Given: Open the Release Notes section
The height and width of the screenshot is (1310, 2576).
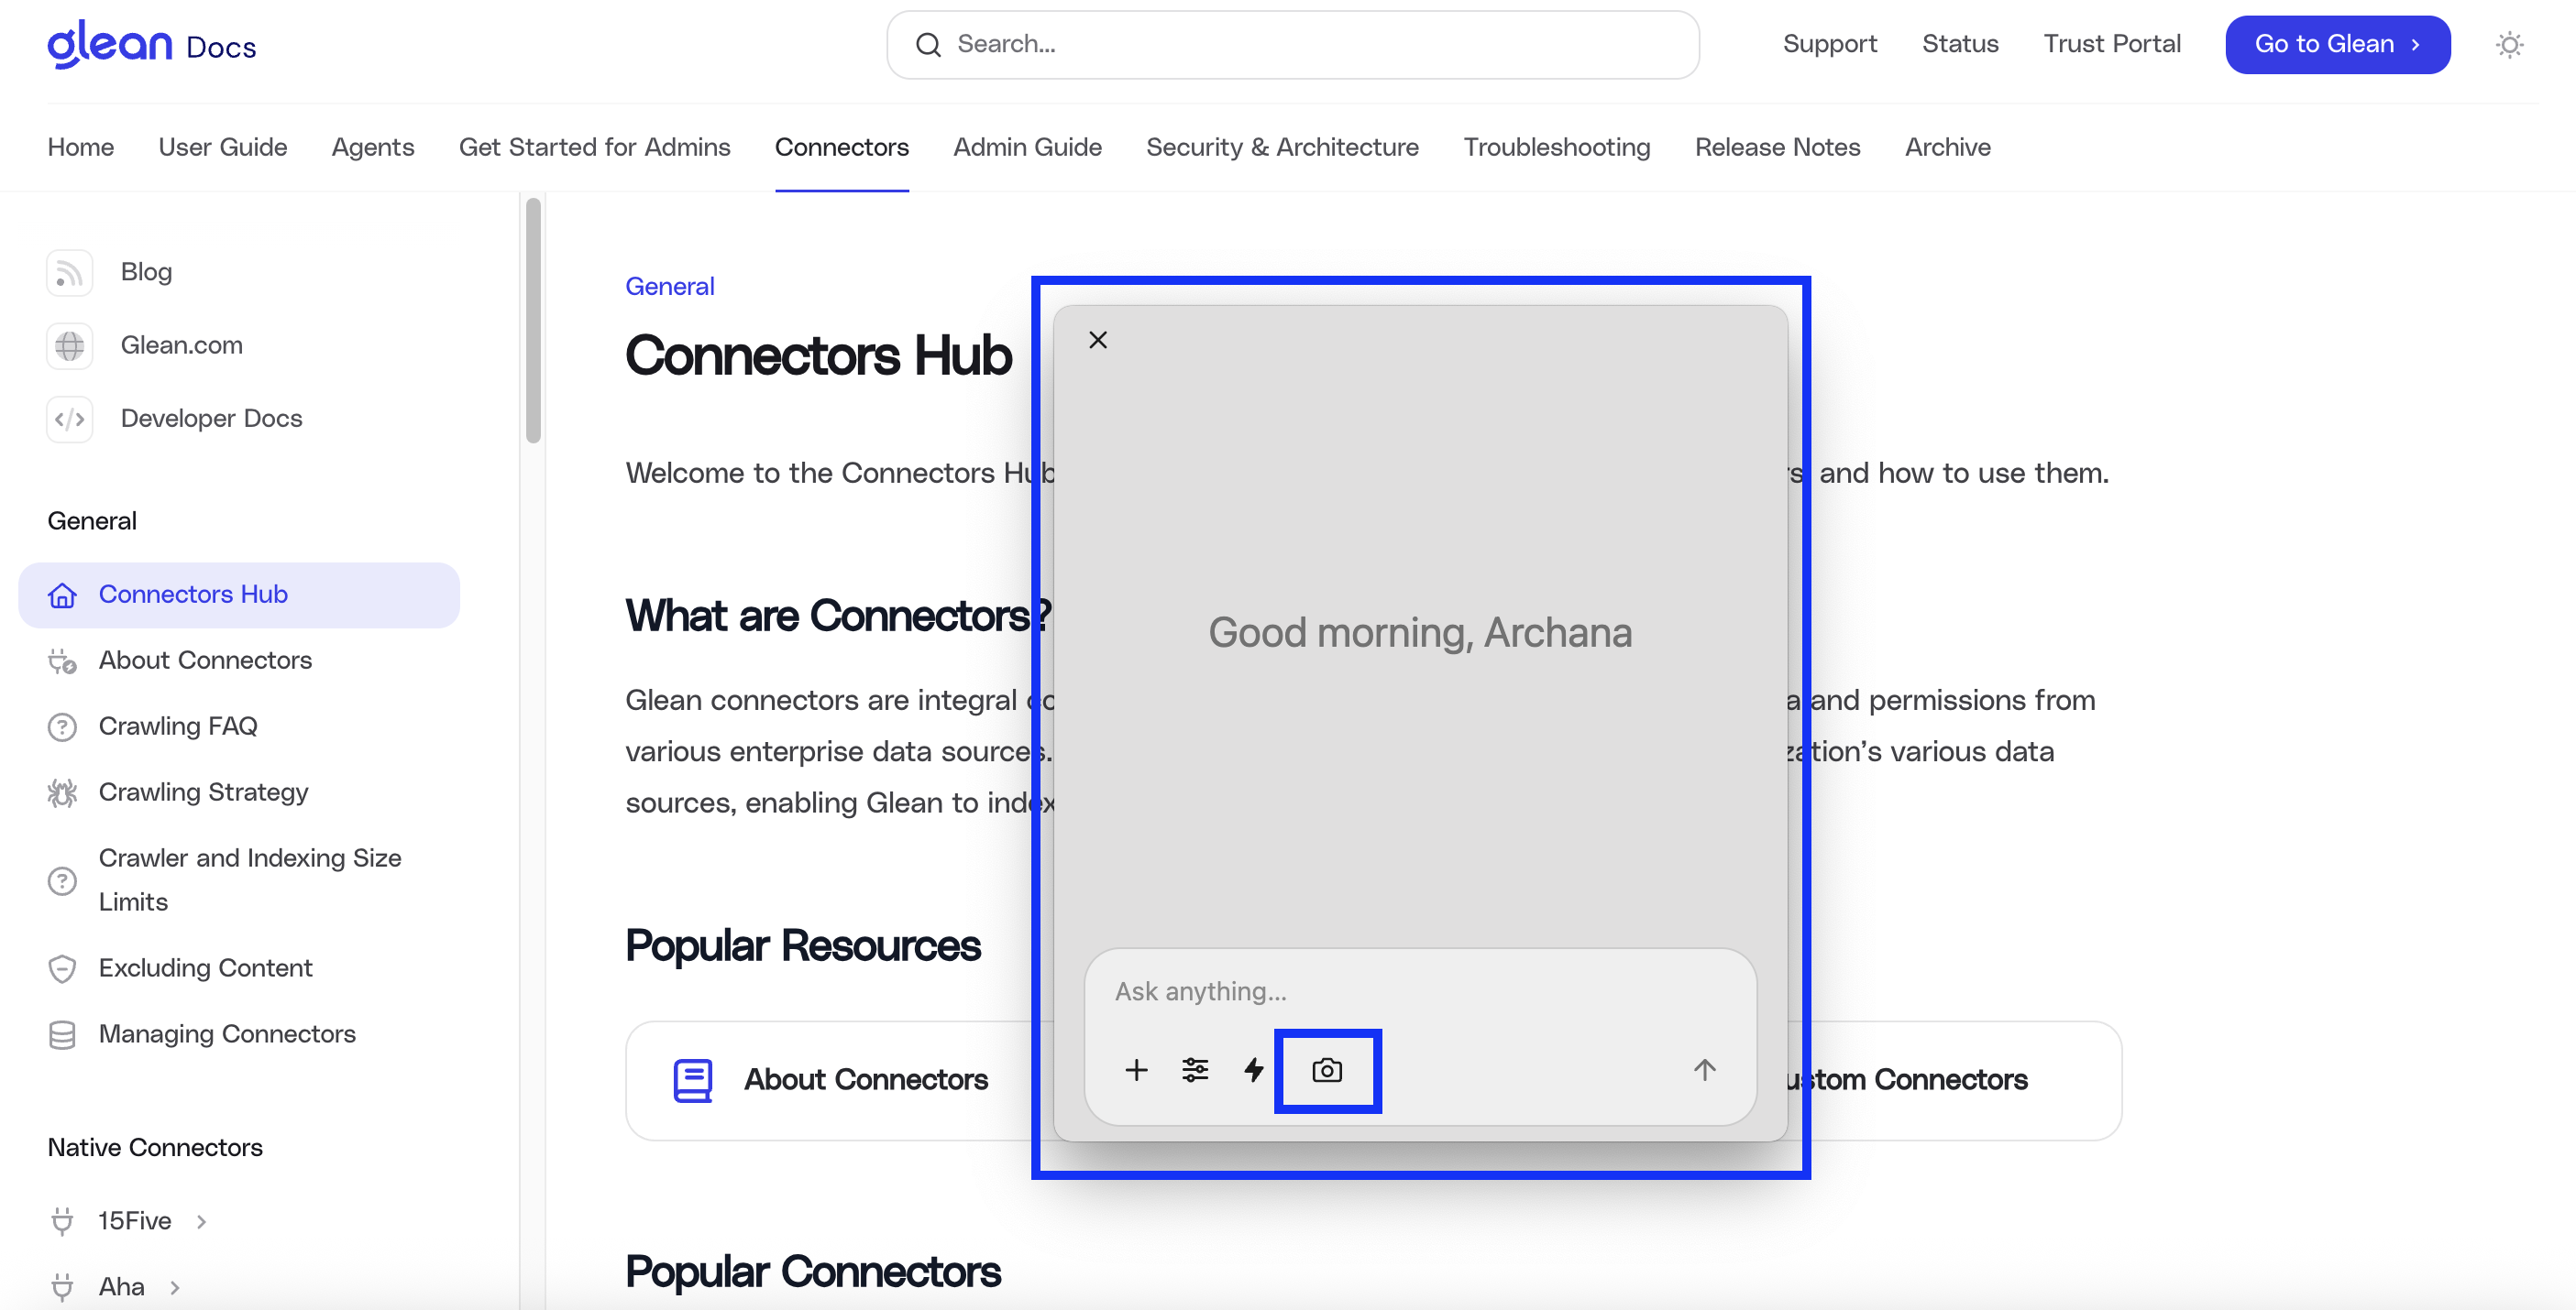Looking at the screenshot, I should 1777,147.
